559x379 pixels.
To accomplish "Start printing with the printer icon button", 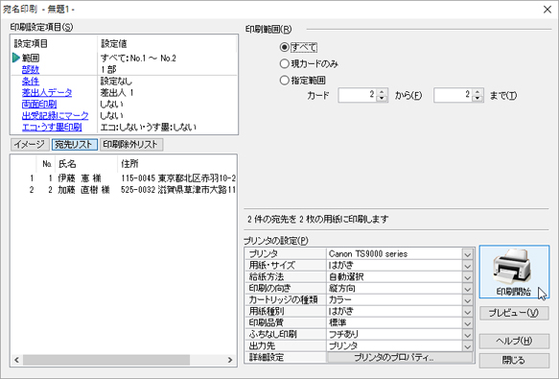I will tap(514, 272).
